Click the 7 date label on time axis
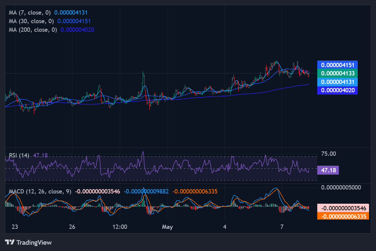Screen dimensions: 376x251 point(282,227)
